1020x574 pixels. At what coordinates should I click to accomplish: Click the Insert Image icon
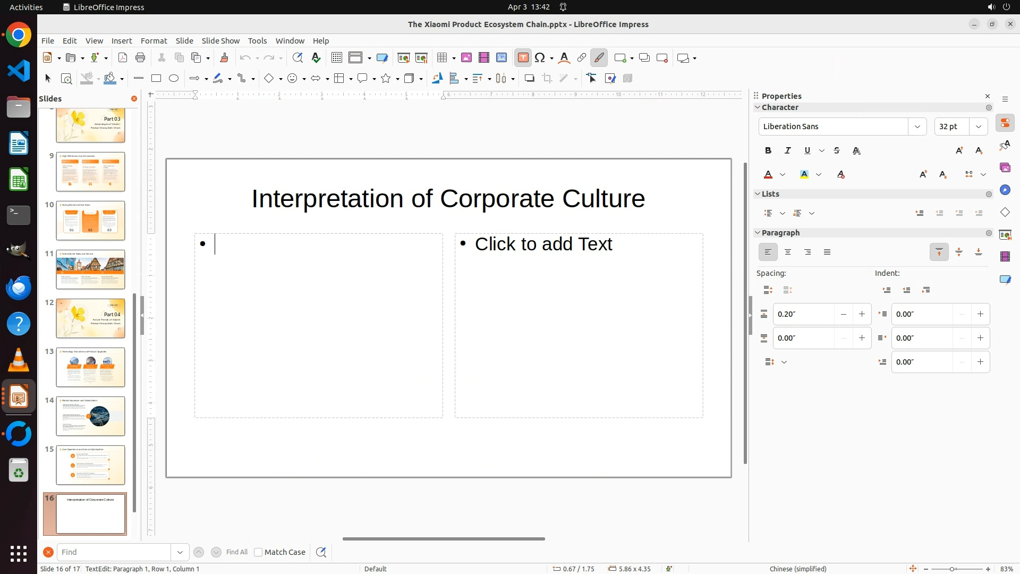click(x=466, y=58)
